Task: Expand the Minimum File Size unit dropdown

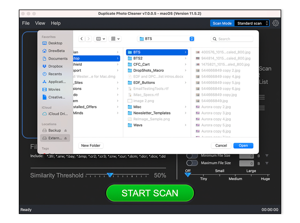Action: click(267, 156)
